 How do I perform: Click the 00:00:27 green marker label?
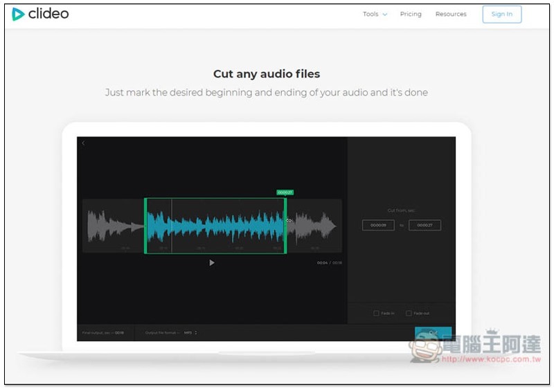[285, 192]
